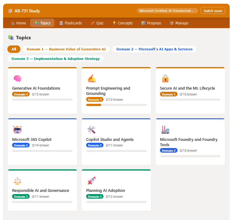Click the Domain 3 badge on Planning AI Adoption
This screenshot has height=220, width=239.
(95, 197)
